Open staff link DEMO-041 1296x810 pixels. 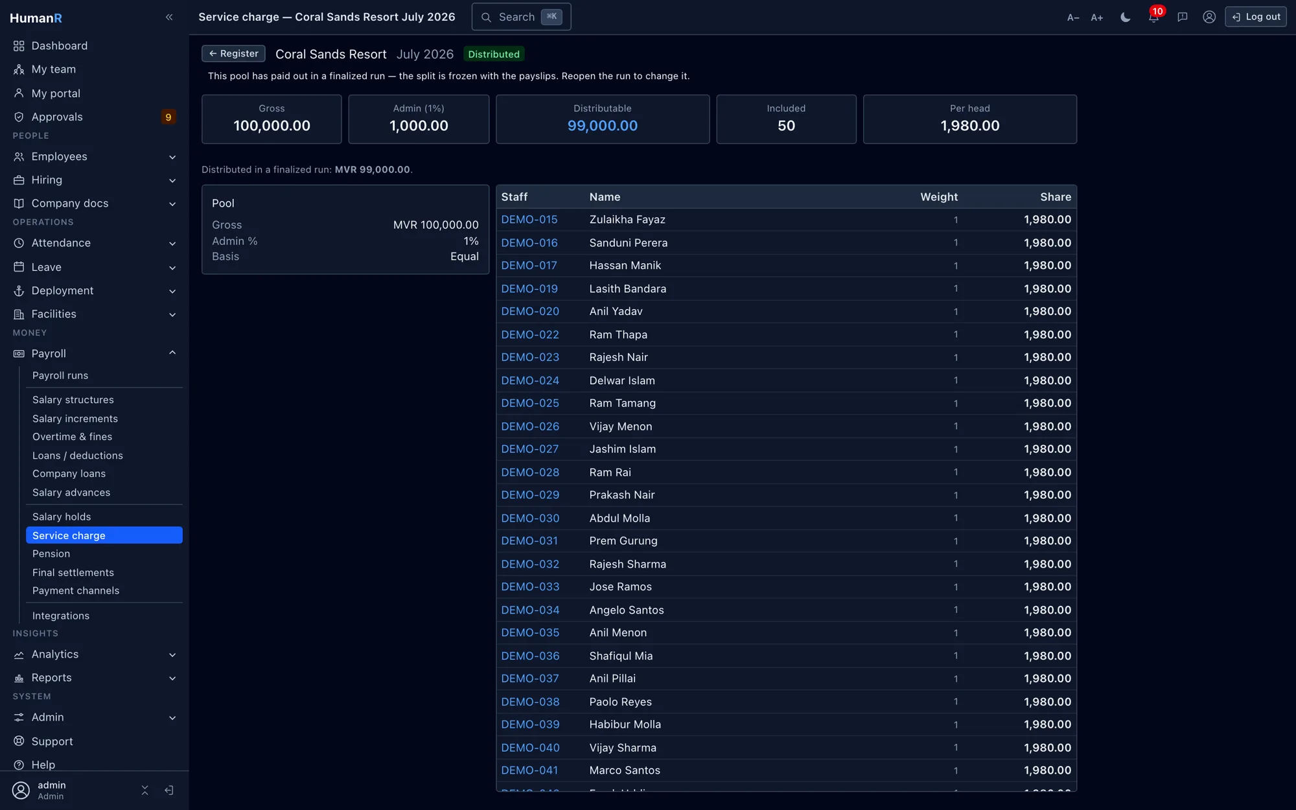pyautogui.click(x=529, y=770)
